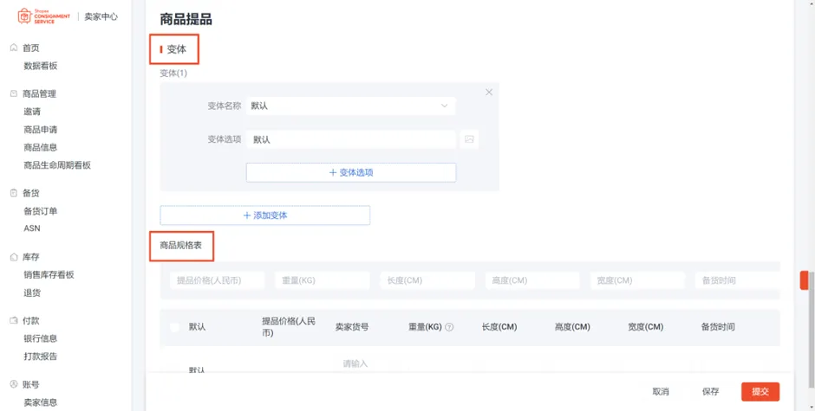Click the 账号 section icon
This screenshot has height=411, width=815.
point(14,384)
